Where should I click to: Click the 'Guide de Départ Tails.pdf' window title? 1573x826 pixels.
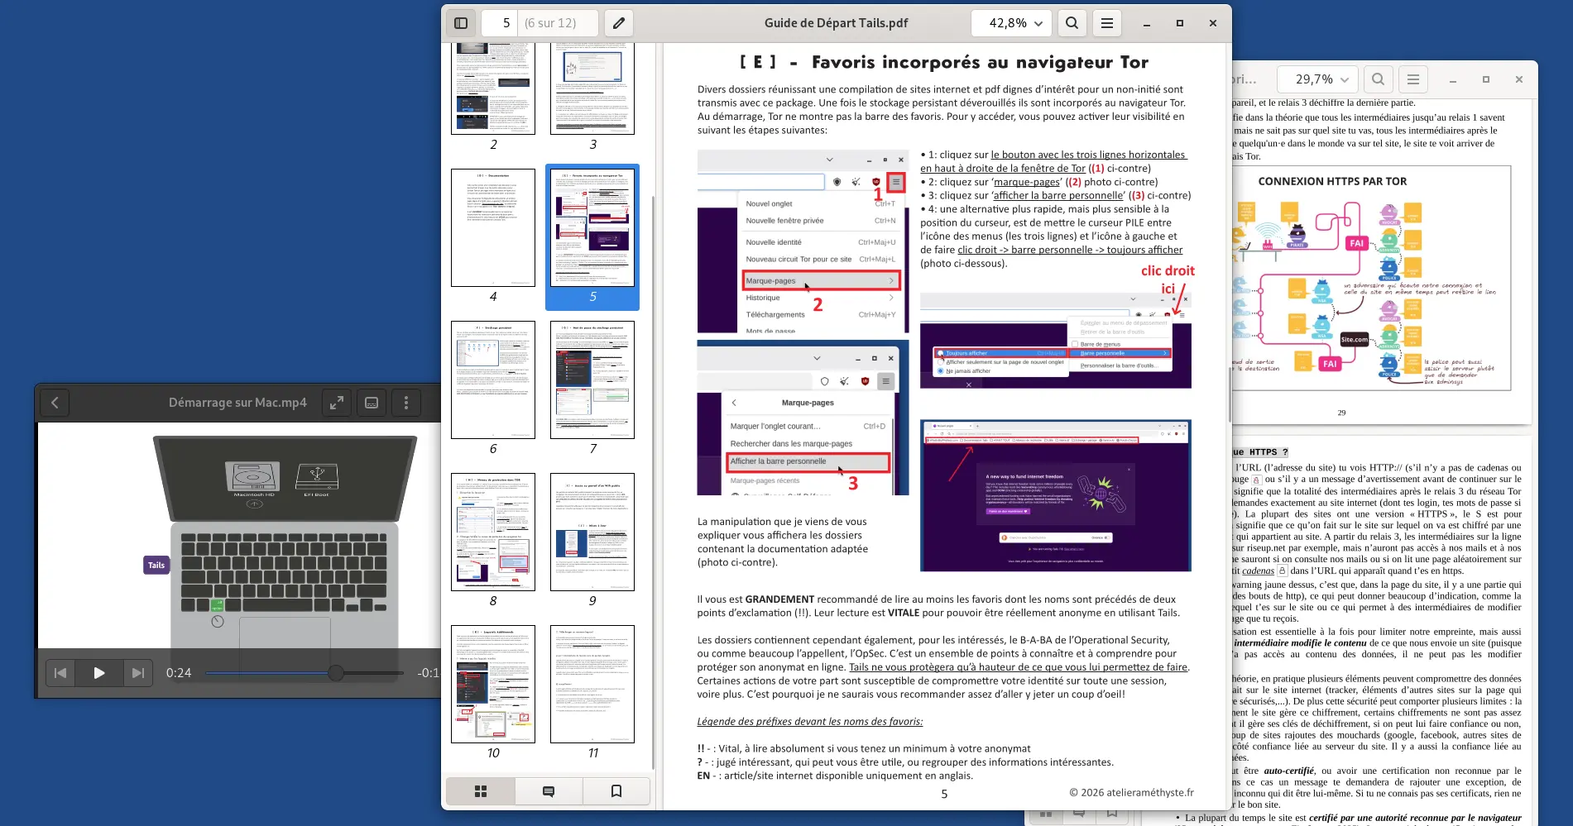pyautogui.click(x=836, y=23)
